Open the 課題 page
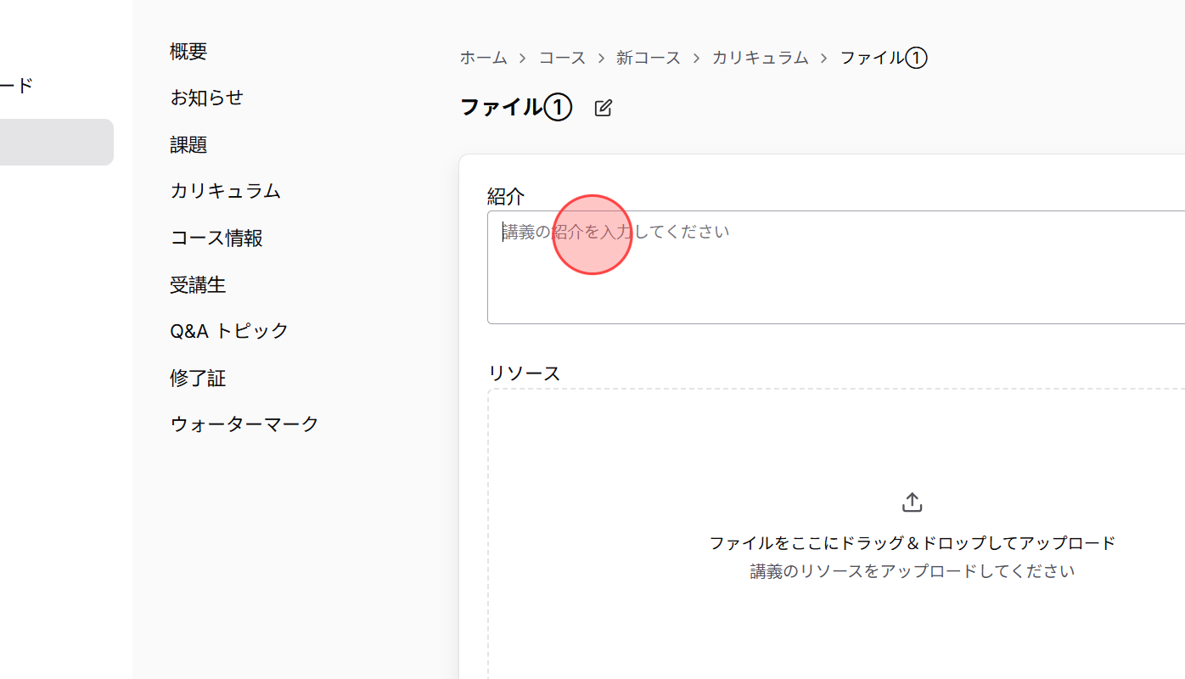 coord(188,144)
